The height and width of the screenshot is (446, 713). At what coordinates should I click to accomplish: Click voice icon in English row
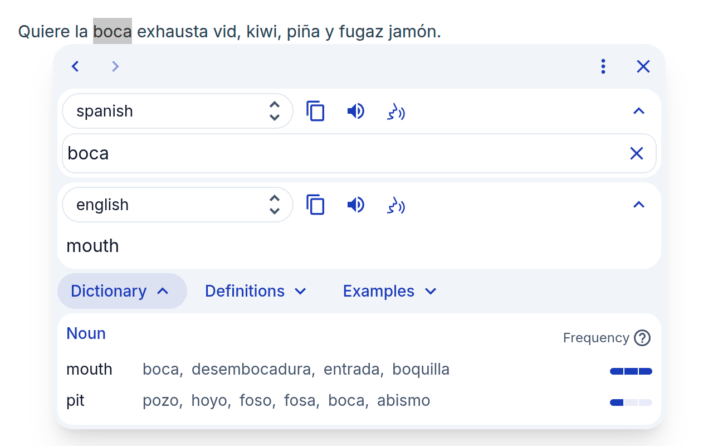[395, 206]
